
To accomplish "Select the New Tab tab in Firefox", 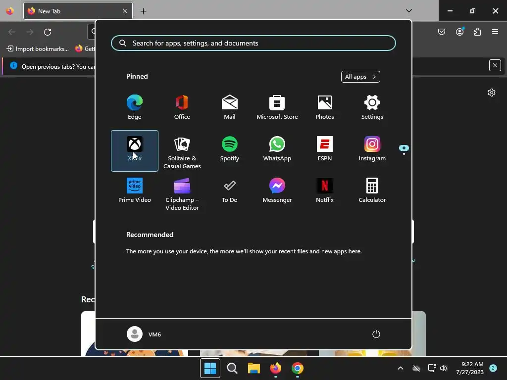I will (x=78, y=11).
